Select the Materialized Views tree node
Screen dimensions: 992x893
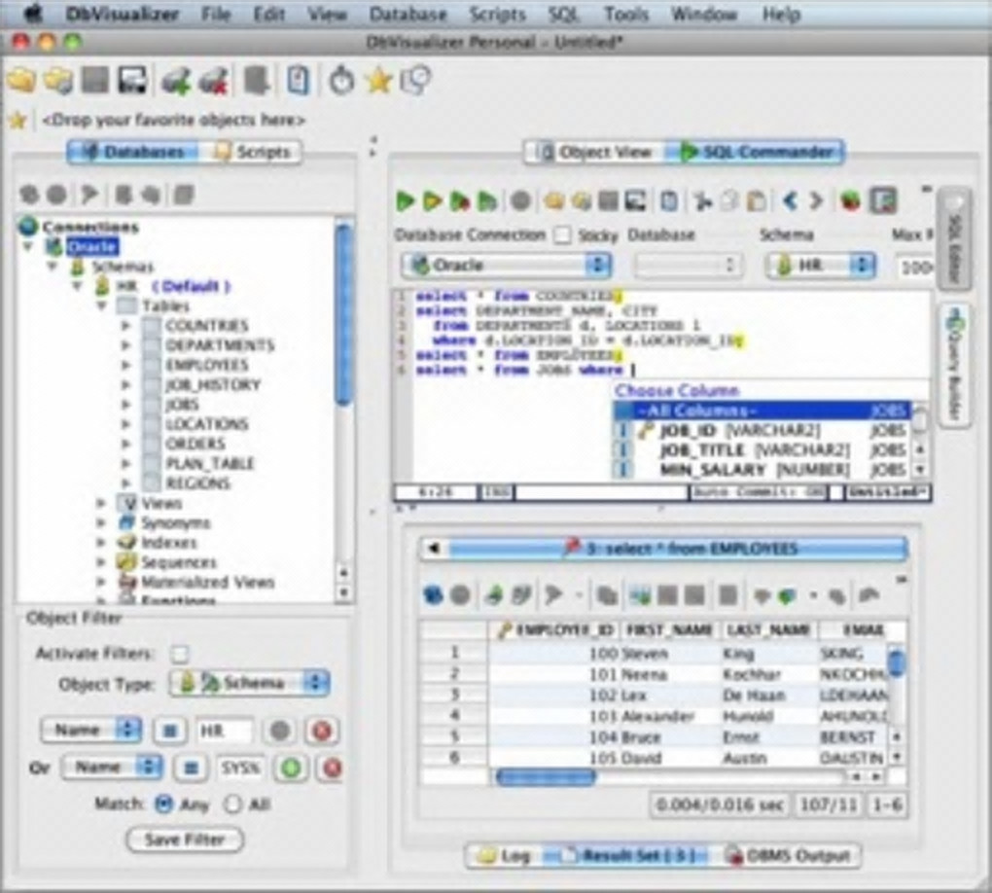207,583
